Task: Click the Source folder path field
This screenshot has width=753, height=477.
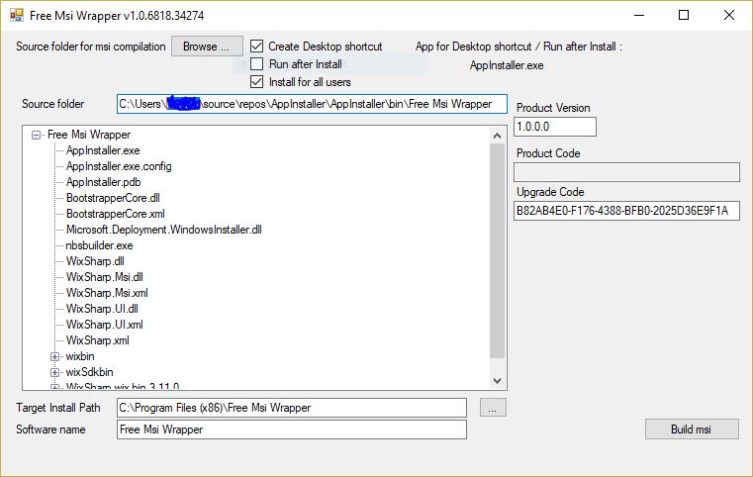Action: (x=312, y=104)
